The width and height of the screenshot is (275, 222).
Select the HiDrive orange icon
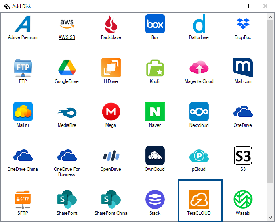[x=111, y=68]
